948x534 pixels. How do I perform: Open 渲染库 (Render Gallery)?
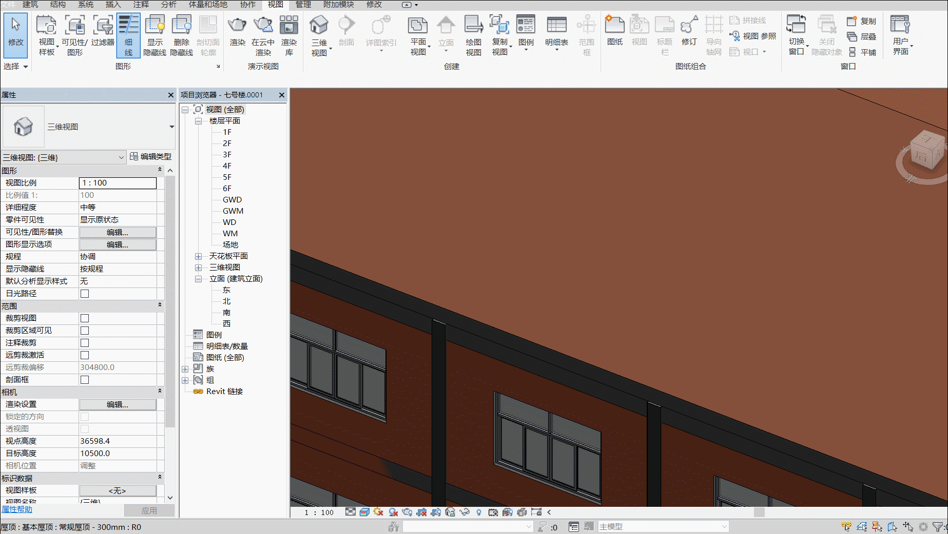[x=289, y=35]
